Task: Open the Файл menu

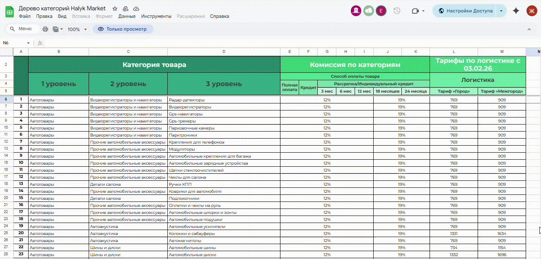Action: 24,17
